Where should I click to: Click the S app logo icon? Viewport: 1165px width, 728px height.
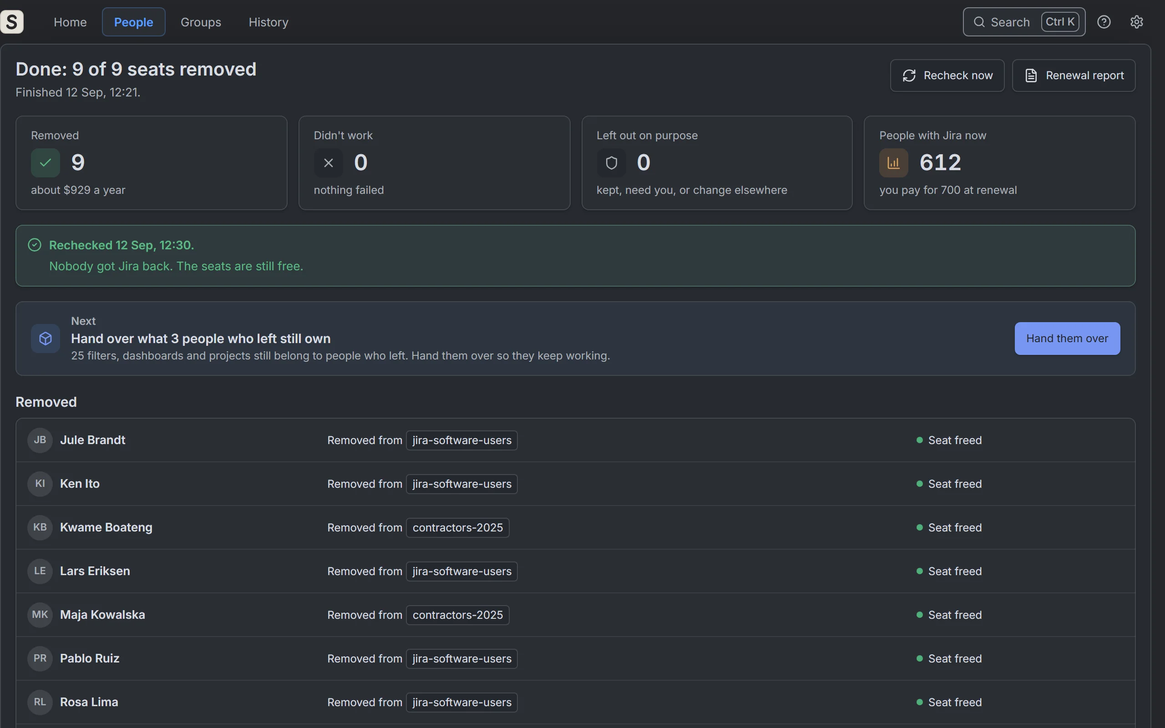[12, 22]
